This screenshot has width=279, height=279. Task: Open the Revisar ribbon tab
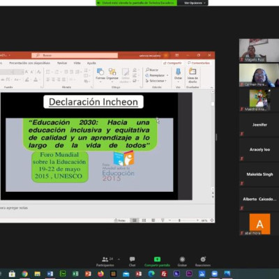[x=62, y=63]
